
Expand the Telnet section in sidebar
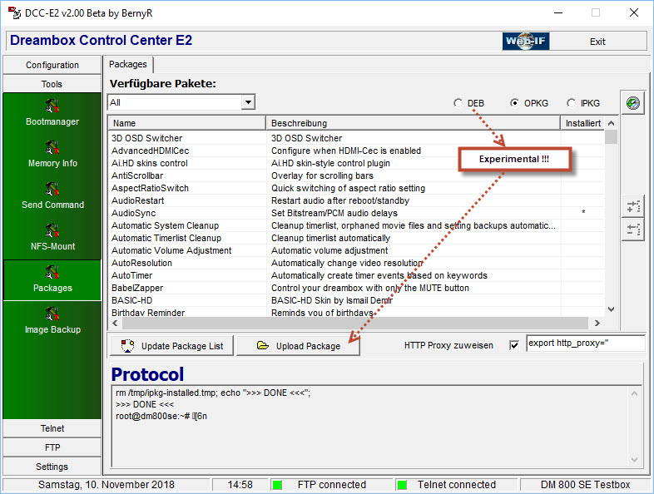[52, 428]
